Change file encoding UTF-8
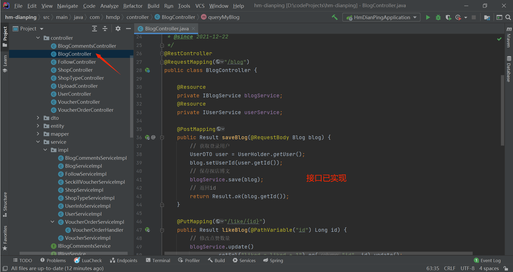The width and height of the screenshot is (513, 272). click(467, 268)
